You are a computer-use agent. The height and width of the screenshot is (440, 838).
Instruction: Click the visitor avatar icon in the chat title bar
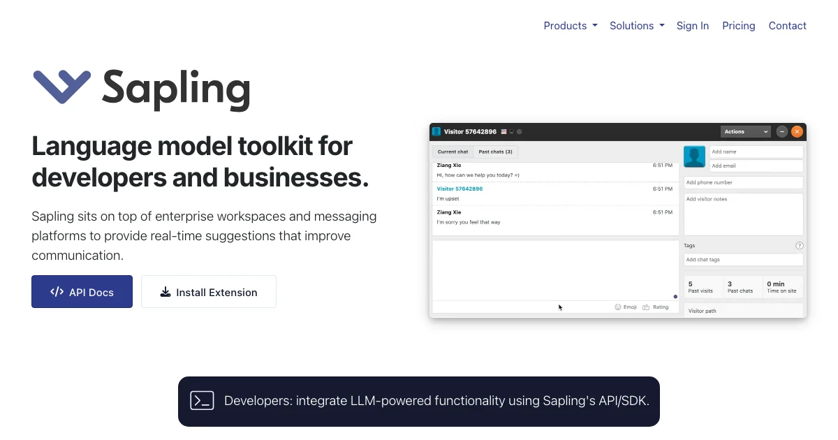pyautogui.click(x=436, y=131)
